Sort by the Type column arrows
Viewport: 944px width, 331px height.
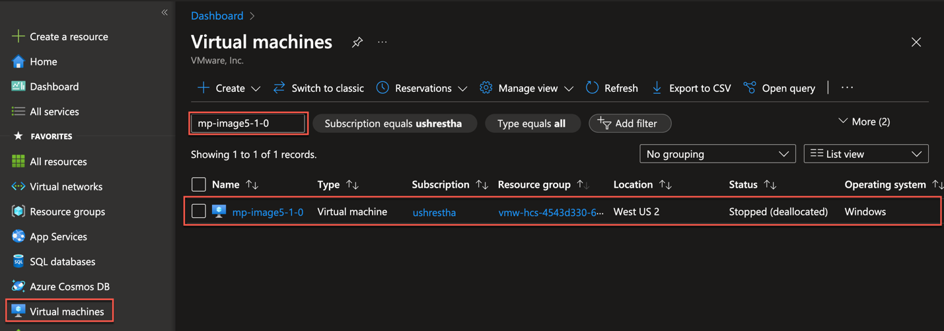coord(353,185)
